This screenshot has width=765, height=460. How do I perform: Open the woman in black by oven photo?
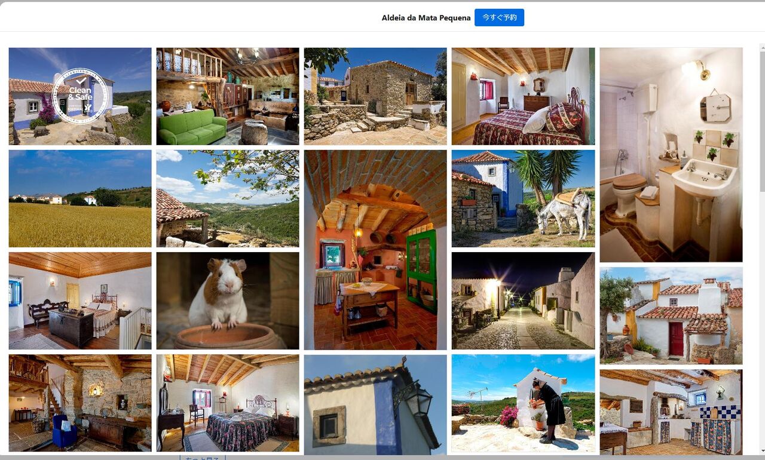[x=524, y=403]
